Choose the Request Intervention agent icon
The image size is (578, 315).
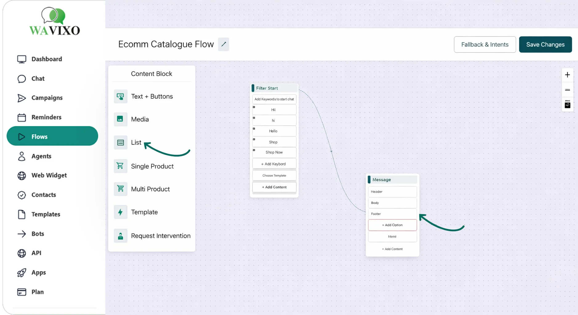click(120, 236)
